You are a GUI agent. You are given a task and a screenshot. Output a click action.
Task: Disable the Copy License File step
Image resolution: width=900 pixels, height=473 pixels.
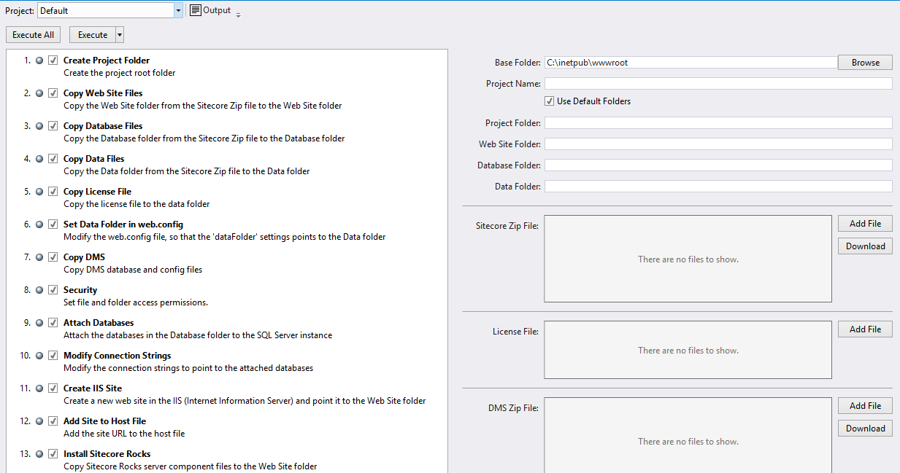tap(53, 191)
